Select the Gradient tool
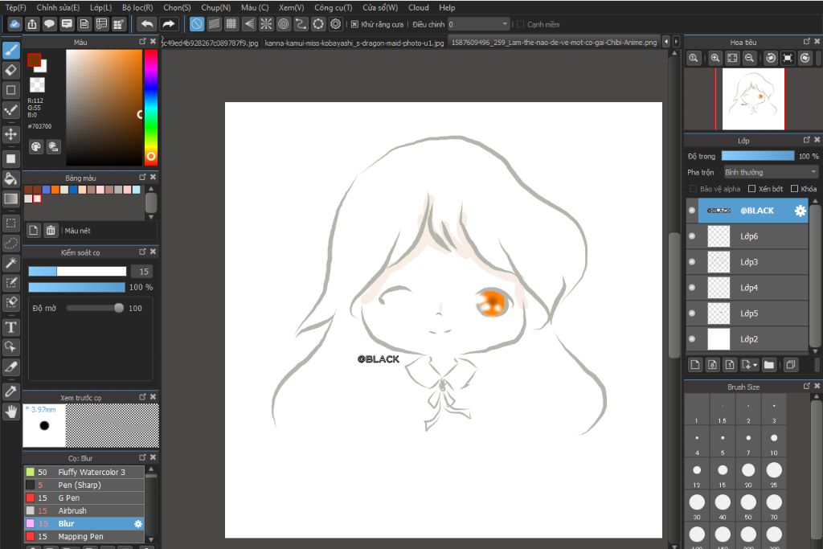This screenshot has height=549, width=823. point(11,199)
